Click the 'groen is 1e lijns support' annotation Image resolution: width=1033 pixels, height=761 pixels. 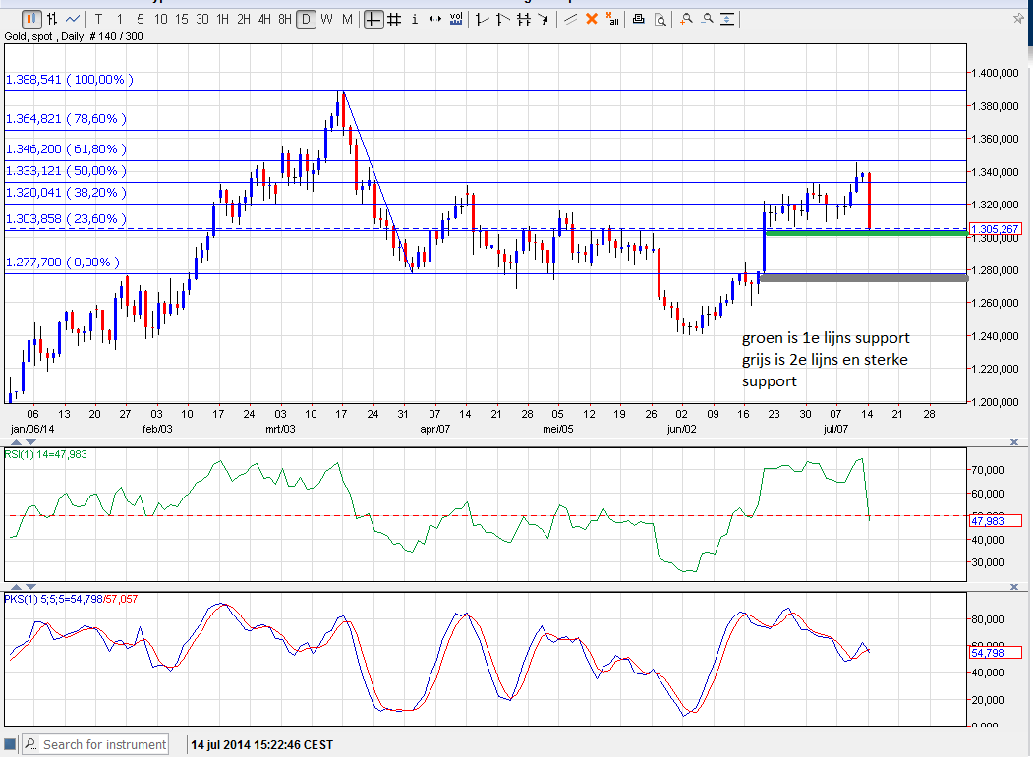[x=826, y=338]
